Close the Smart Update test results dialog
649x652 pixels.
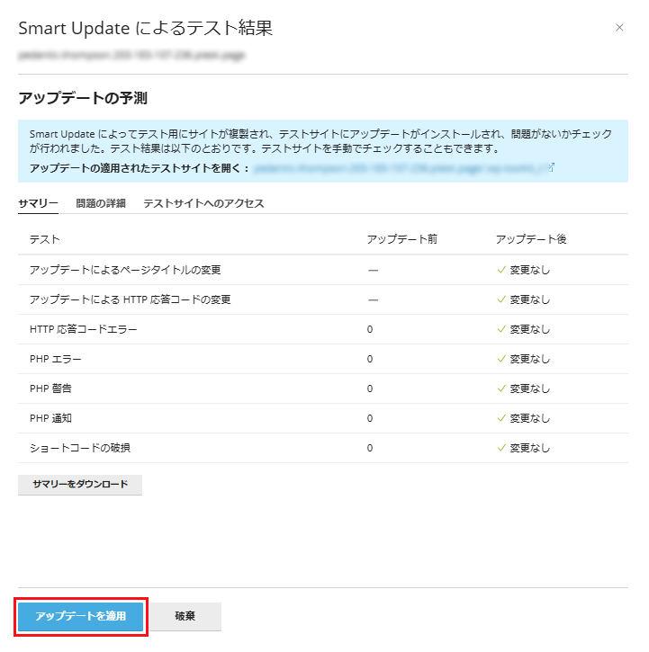point(619,28)
